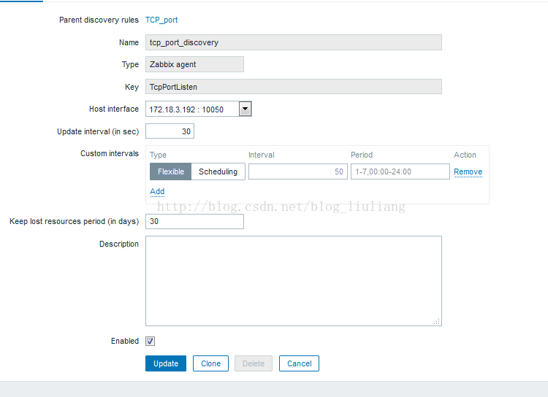Add a new custom interval

(x=157, y=191)
